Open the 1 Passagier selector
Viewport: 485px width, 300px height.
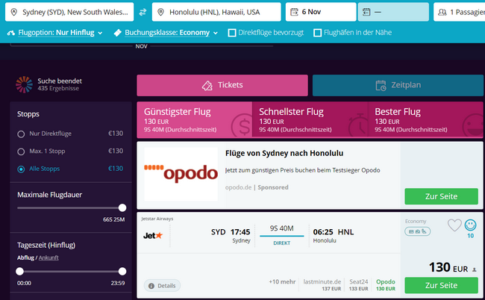(460, 12)
